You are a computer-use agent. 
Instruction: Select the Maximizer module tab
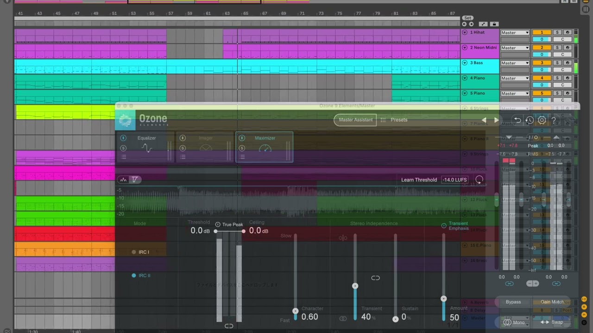tap(265, 147)
